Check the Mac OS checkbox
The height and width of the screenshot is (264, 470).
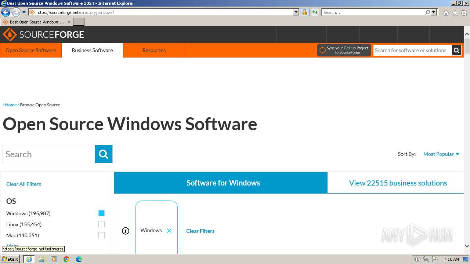point(101,235)
